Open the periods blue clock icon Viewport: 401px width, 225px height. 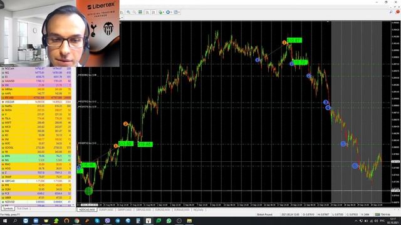pyautogui.click(x=168, y=12)
